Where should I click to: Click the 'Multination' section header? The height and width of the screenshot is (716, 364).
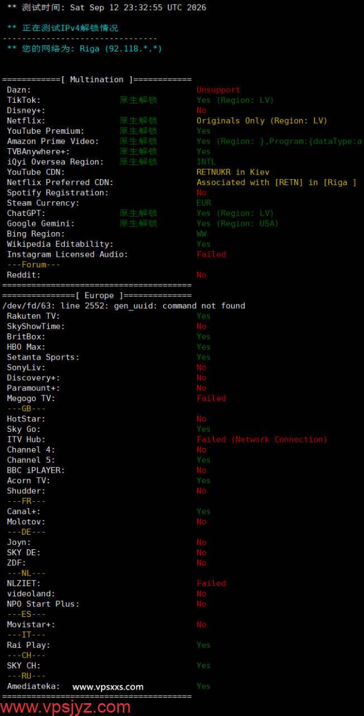coord(97,79)
